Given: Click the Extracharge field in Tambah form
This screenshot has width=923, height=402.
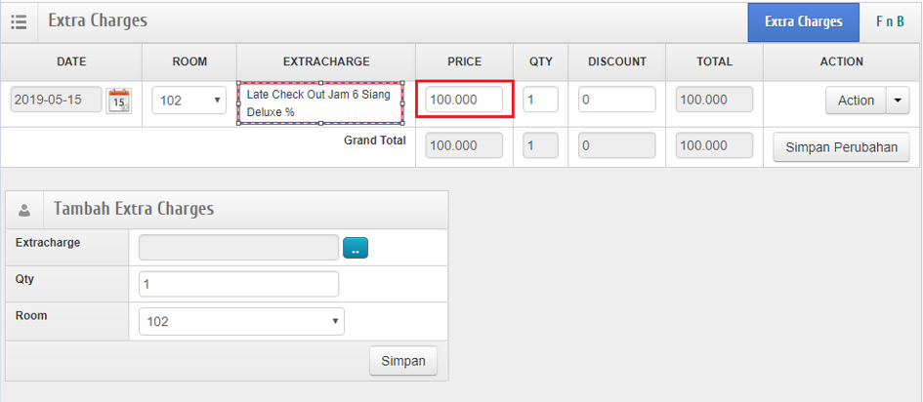Looking at the screenshot, I should pyautogui.click(x=238, y=248).
